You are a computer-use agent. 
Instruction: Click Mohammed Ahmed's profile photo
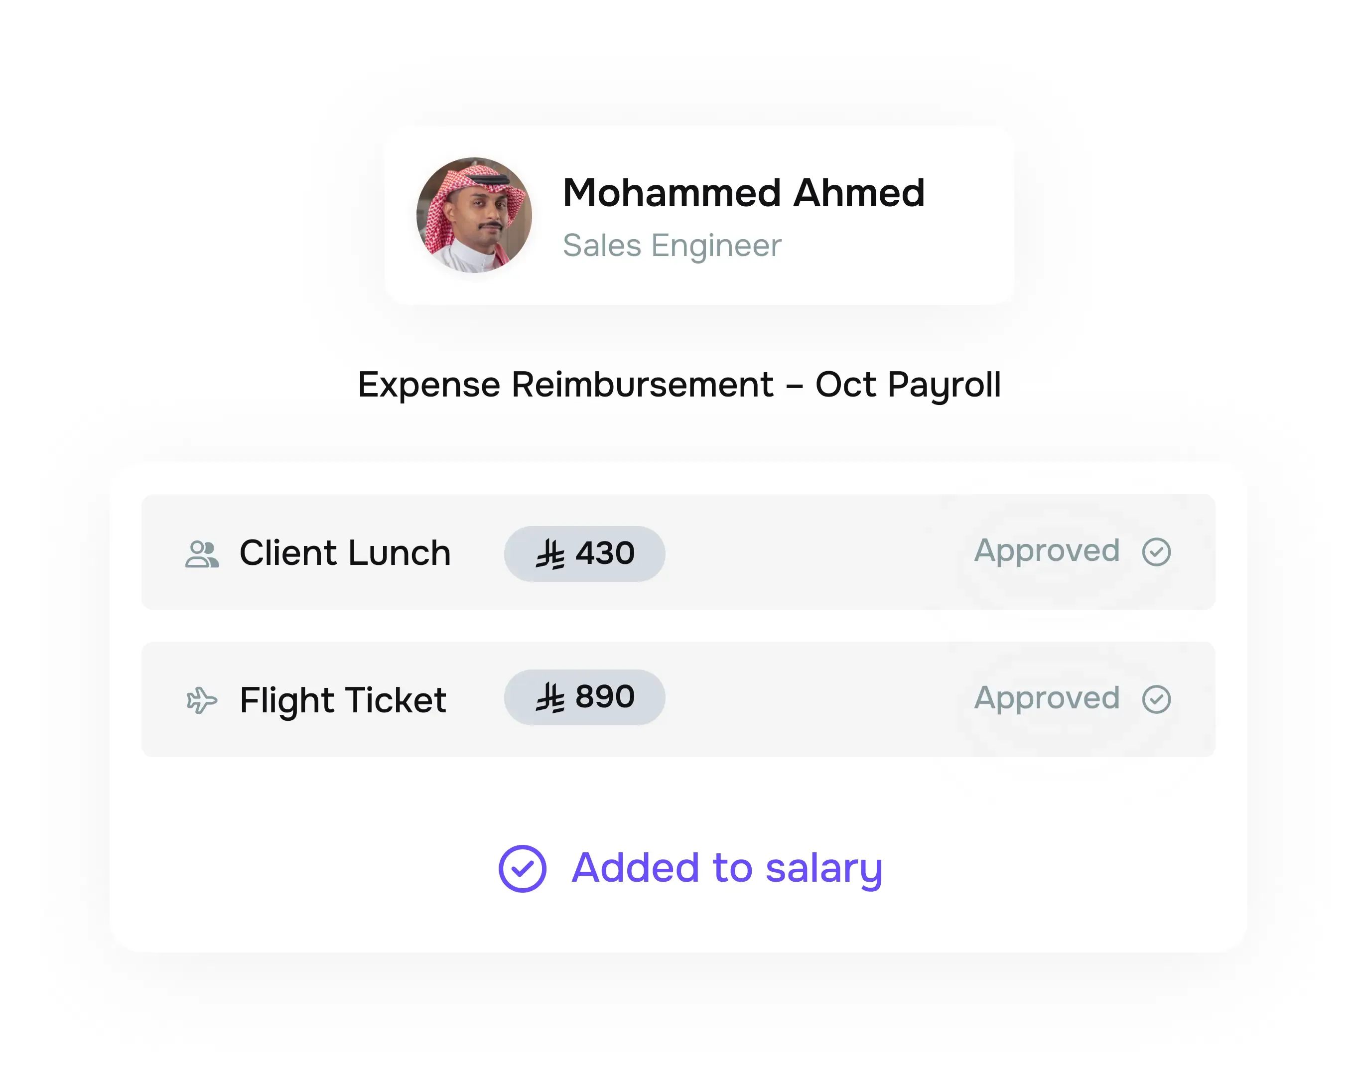[x=474, y=215]
